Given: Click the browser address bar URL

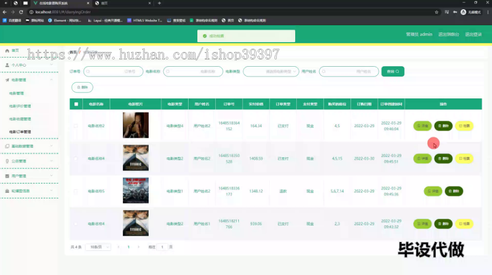Looking at the screenshot, I should point(63,12).
